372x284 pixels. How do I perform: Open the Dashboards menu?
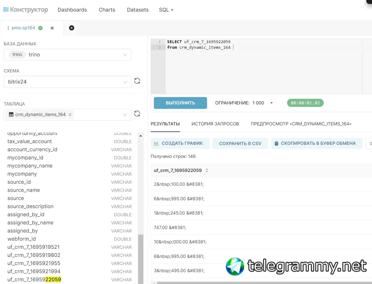(72, 10)
